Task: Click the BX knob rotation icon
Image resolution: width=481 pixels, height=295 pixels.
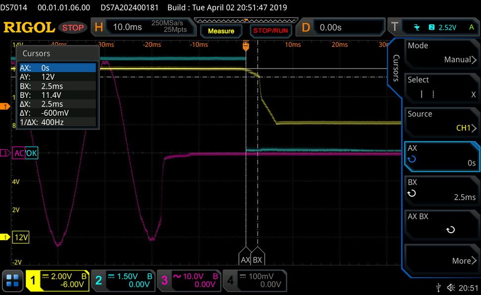Action: click(x=412, y=193)
